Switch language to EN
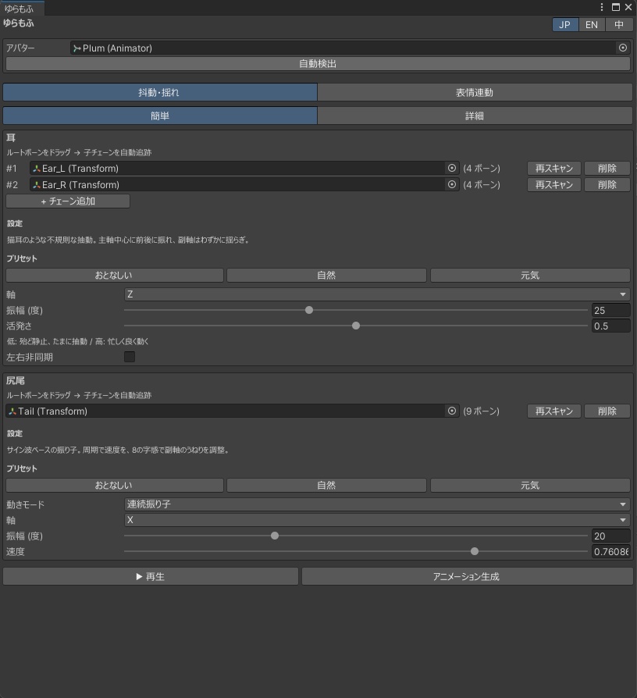This screenshot has width=637, height=698. coord(592,24)
